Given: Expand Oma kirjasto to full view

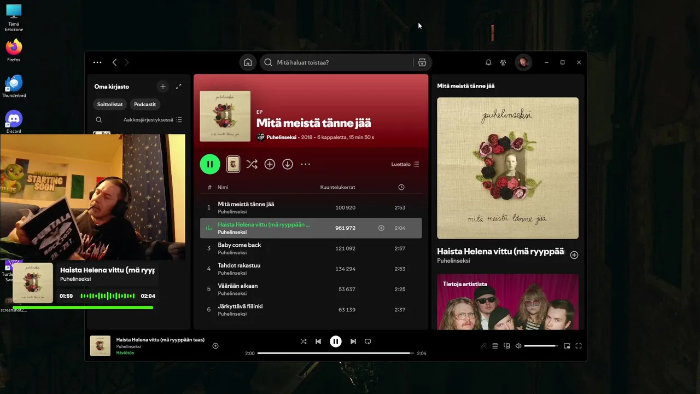Looking at the screenshot, I should point(178,86).
